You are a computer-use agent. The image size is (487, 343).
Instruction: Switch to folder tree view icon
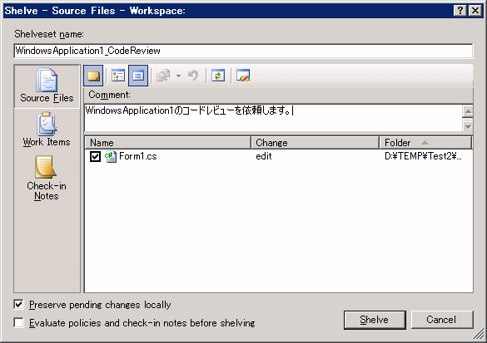(118, 76)
